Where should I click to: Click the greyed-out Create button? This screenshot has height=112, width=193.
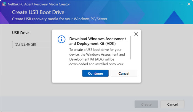(x=146, y=104)
